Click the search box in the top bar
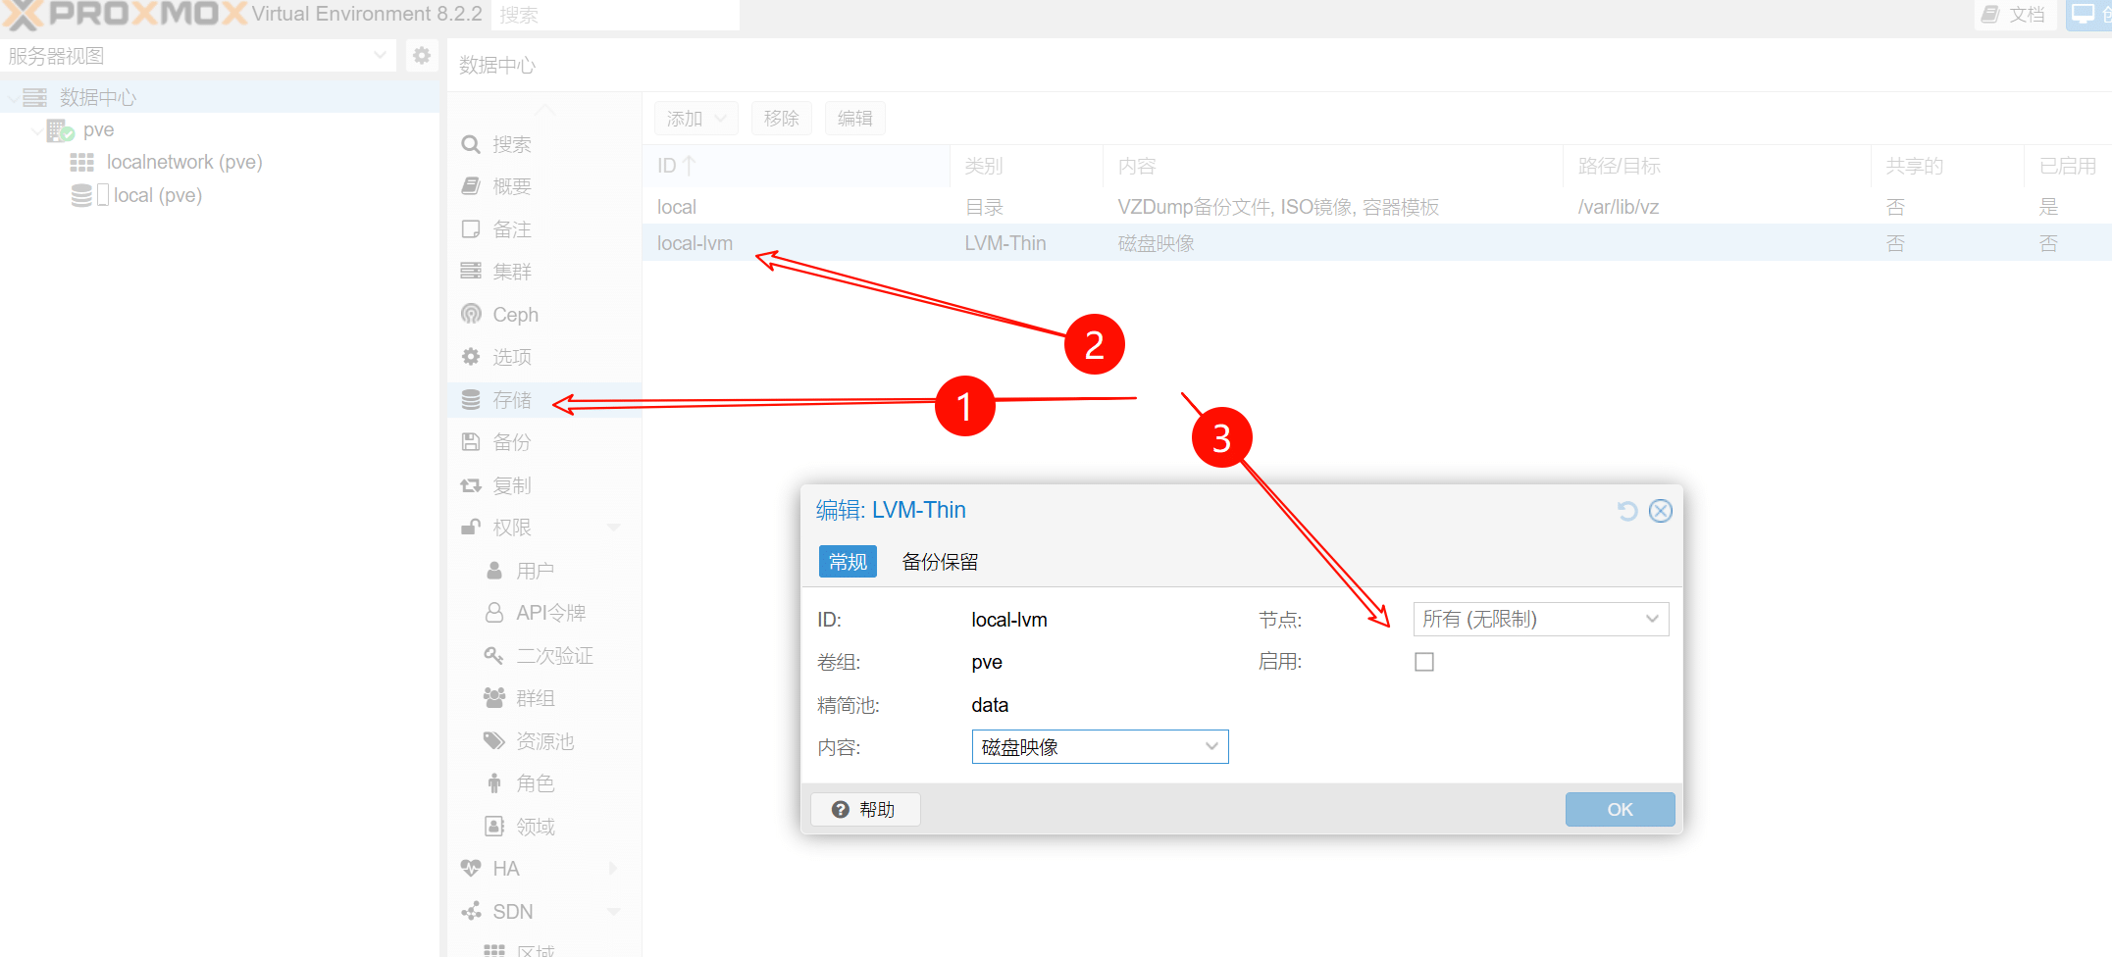 [615, 15]
